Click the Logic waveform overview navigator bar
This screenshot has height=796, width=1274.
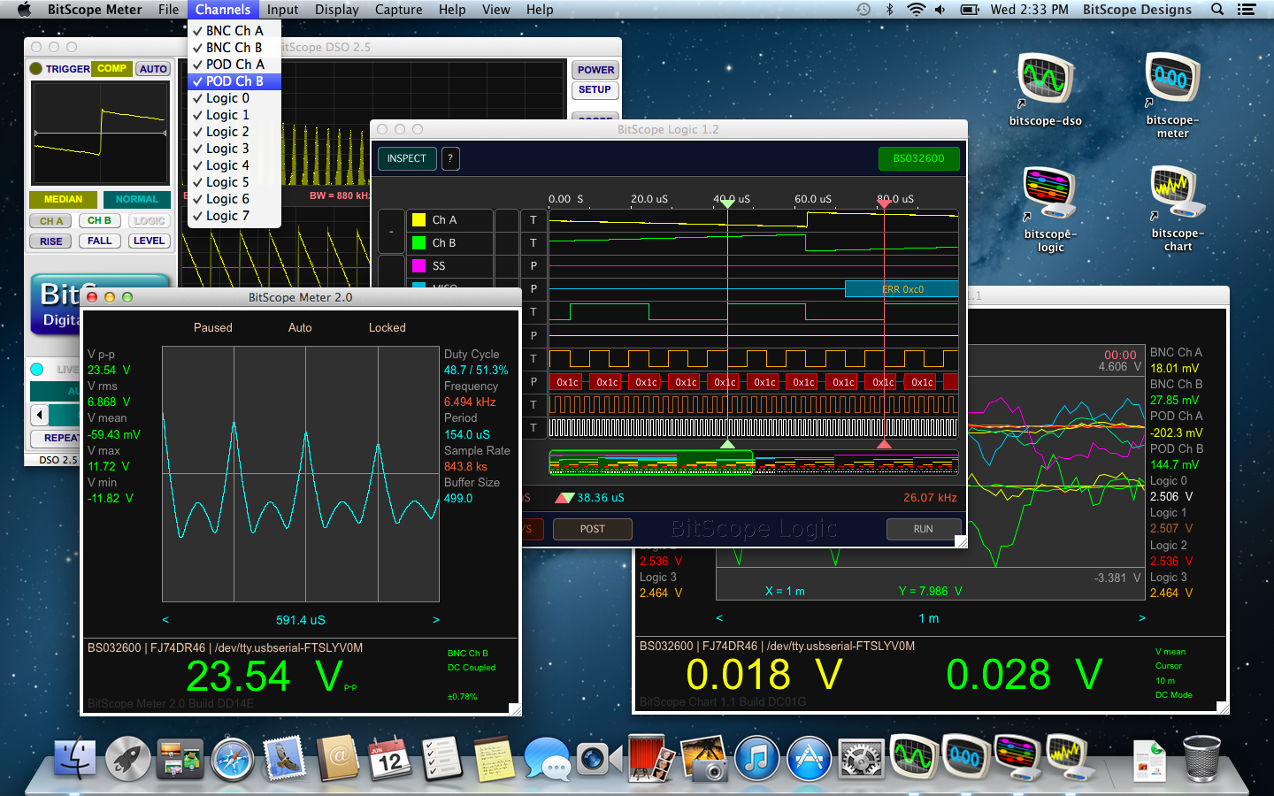click(754, 463)
